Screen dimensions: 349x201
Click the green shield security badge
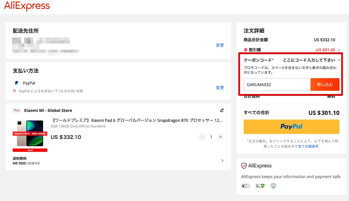[x=260, y=186]
